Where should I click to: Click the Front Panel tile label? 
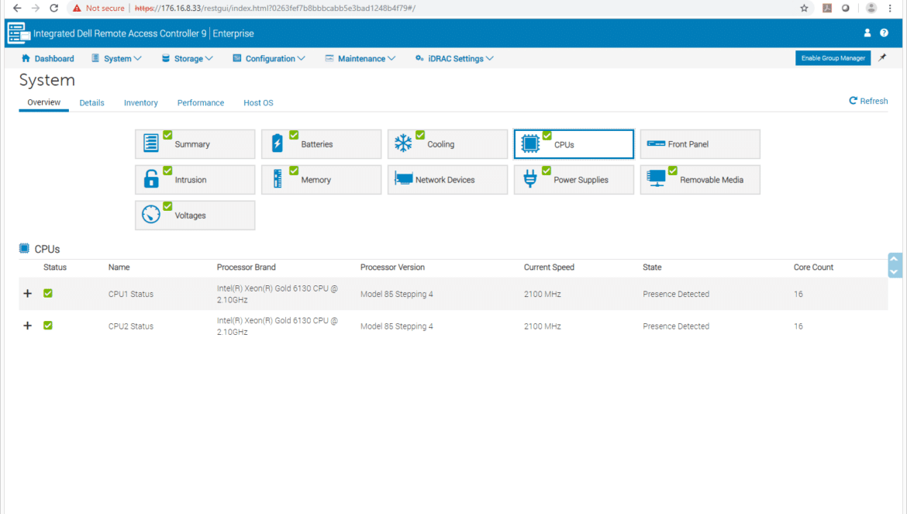tap(688, 144)
